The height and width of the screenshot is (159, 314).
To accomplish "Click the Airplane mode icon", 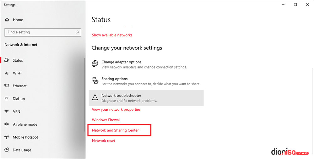I will coord(7,124).
